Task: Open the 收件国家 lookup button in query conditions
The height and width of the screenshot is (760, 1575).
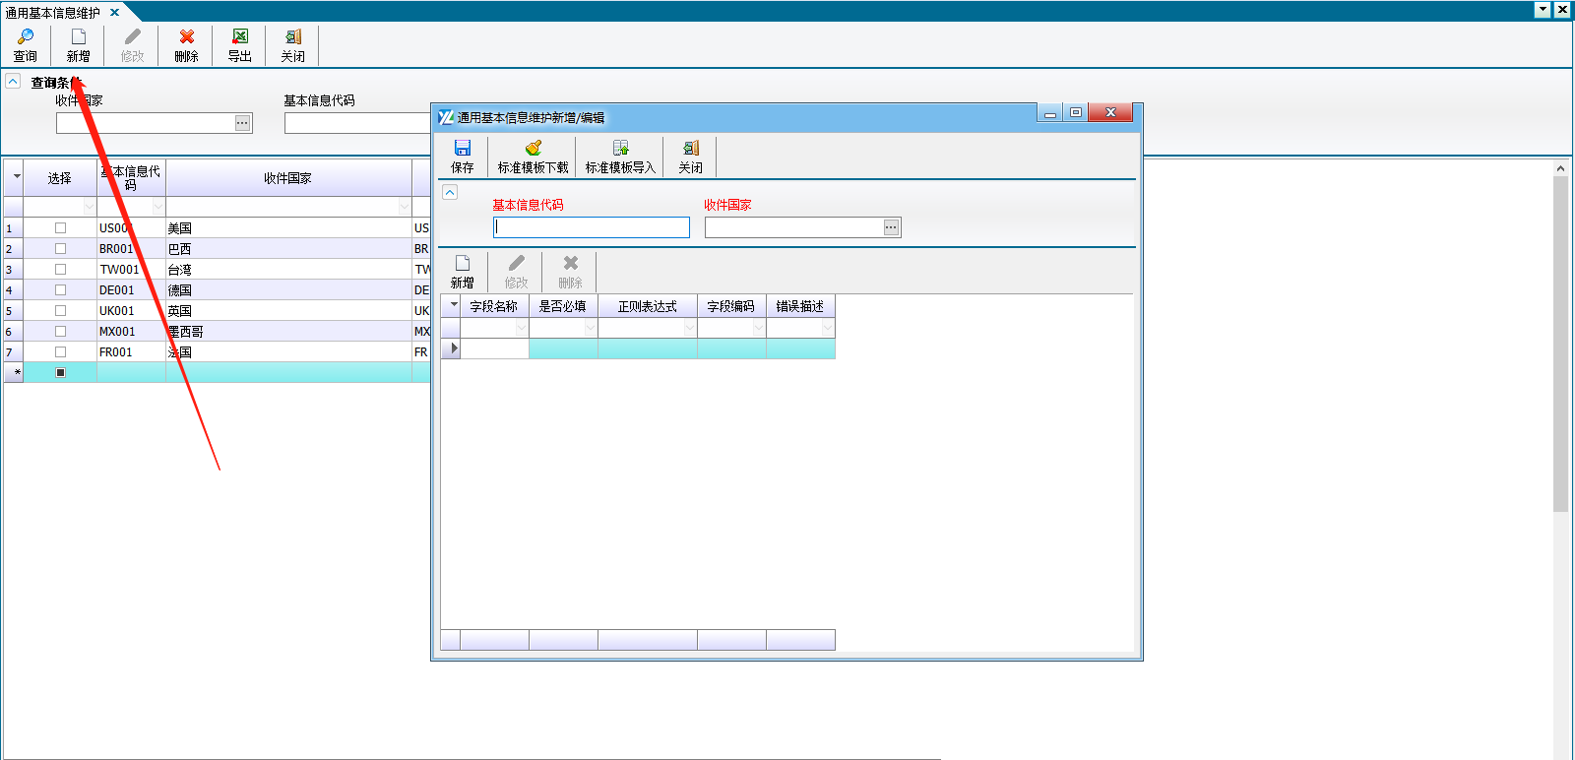Action: [x=243, y=123]
